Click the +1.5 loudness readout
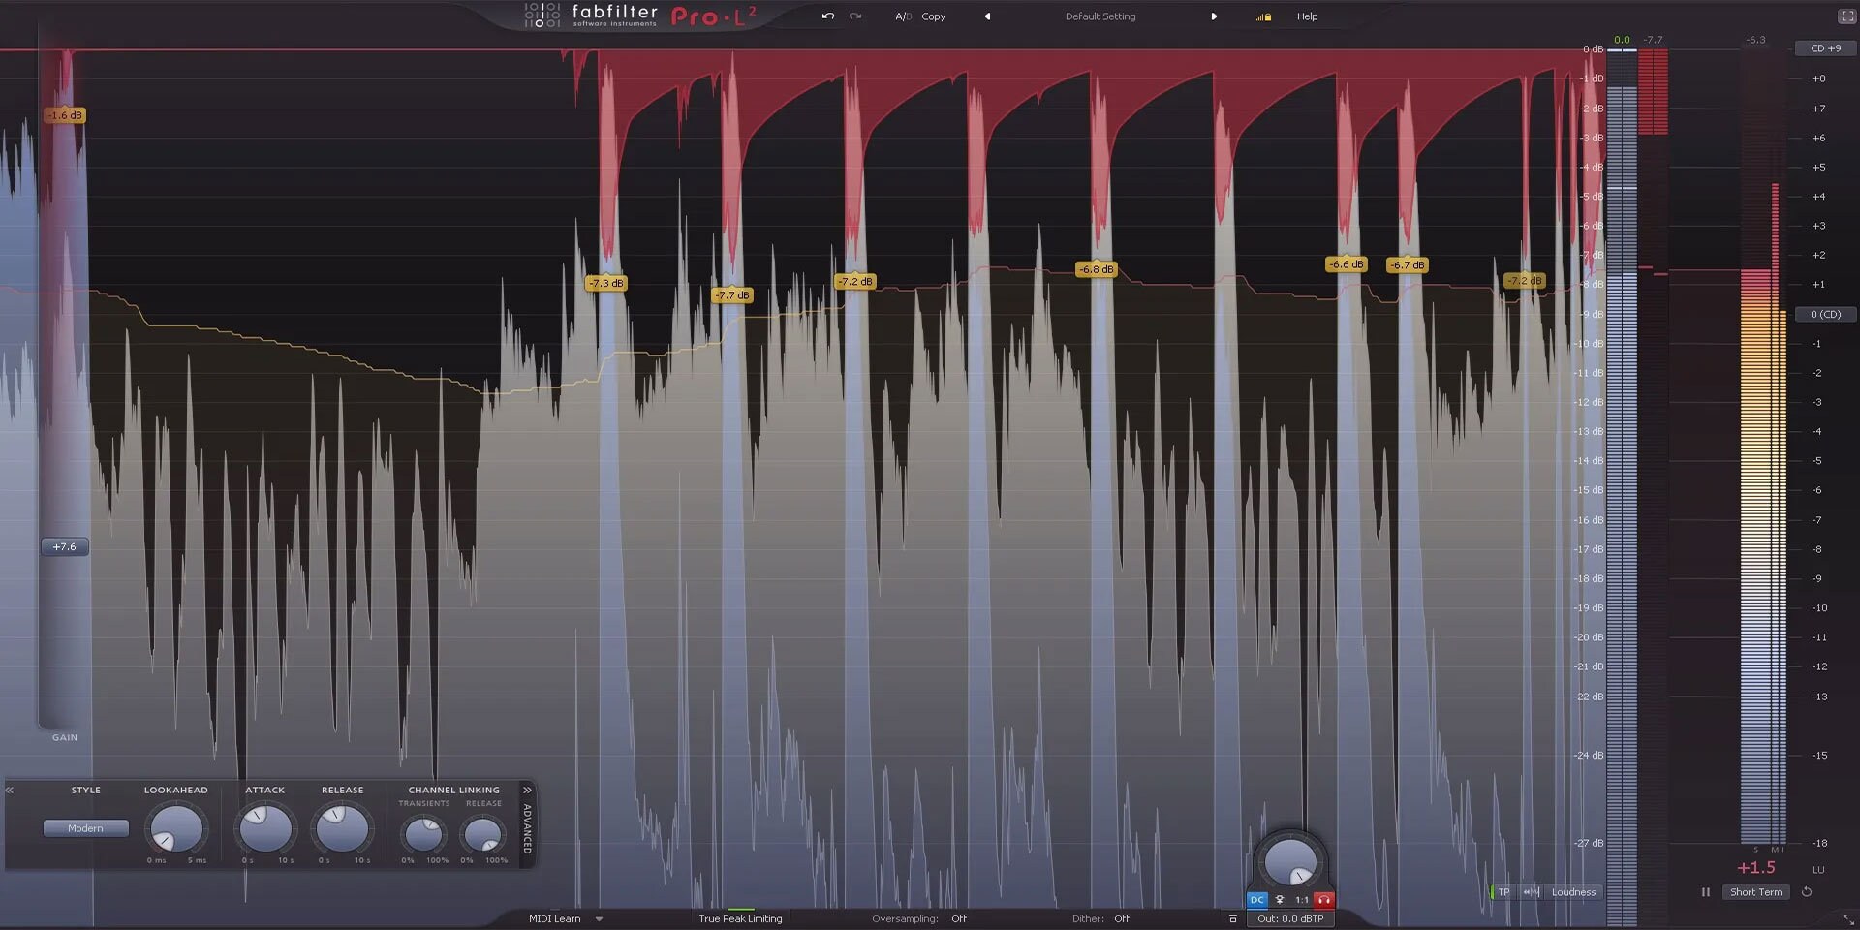This screenshot has height=930, width=1860. [1756, 868]
